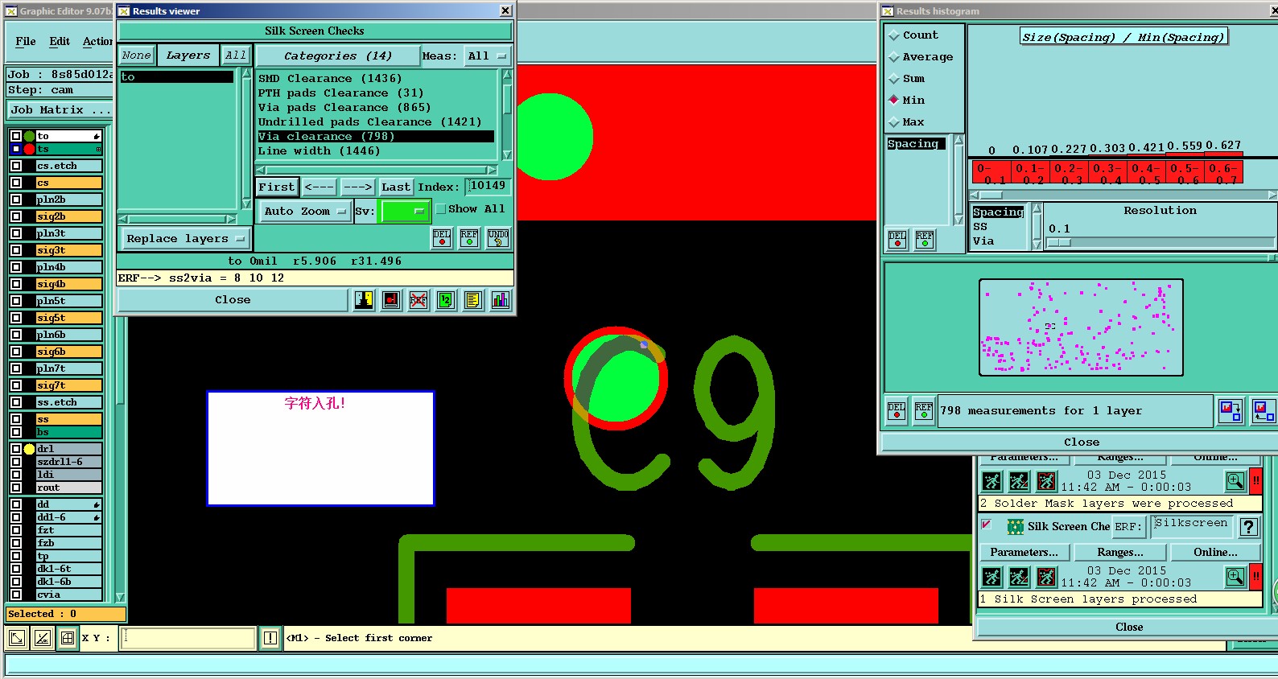Select None layers filter
The width and height of the screenshot is (1278, 679).
(137, 56)
